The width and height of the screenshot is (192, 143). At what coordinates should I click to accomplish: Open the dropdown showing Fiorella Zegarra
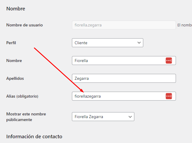100,117
